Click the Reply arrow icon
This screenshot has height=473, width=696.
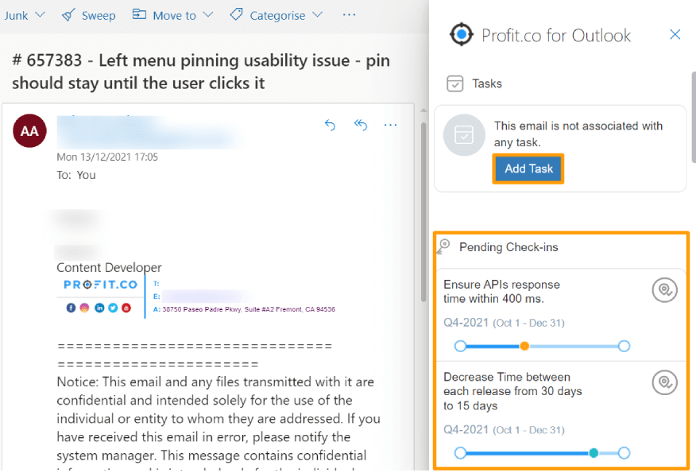point(330,126)
